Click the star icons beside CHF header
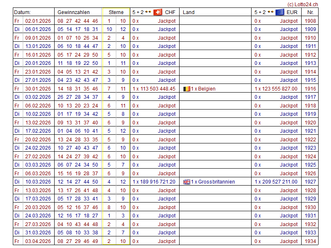 click(149, 12)
